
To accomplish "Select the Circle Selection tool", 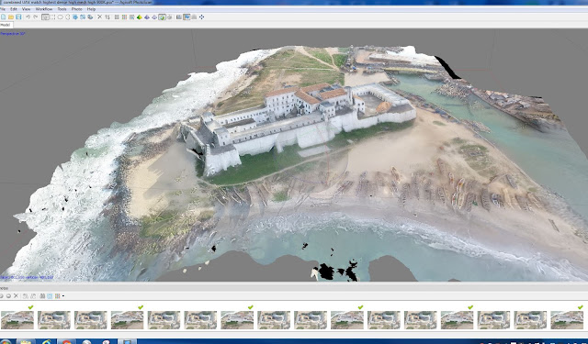I will (x=60, y=17).
